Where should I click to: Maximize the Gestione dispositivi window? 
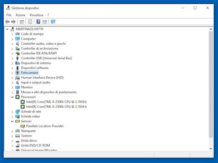click(x=195, y=8)
